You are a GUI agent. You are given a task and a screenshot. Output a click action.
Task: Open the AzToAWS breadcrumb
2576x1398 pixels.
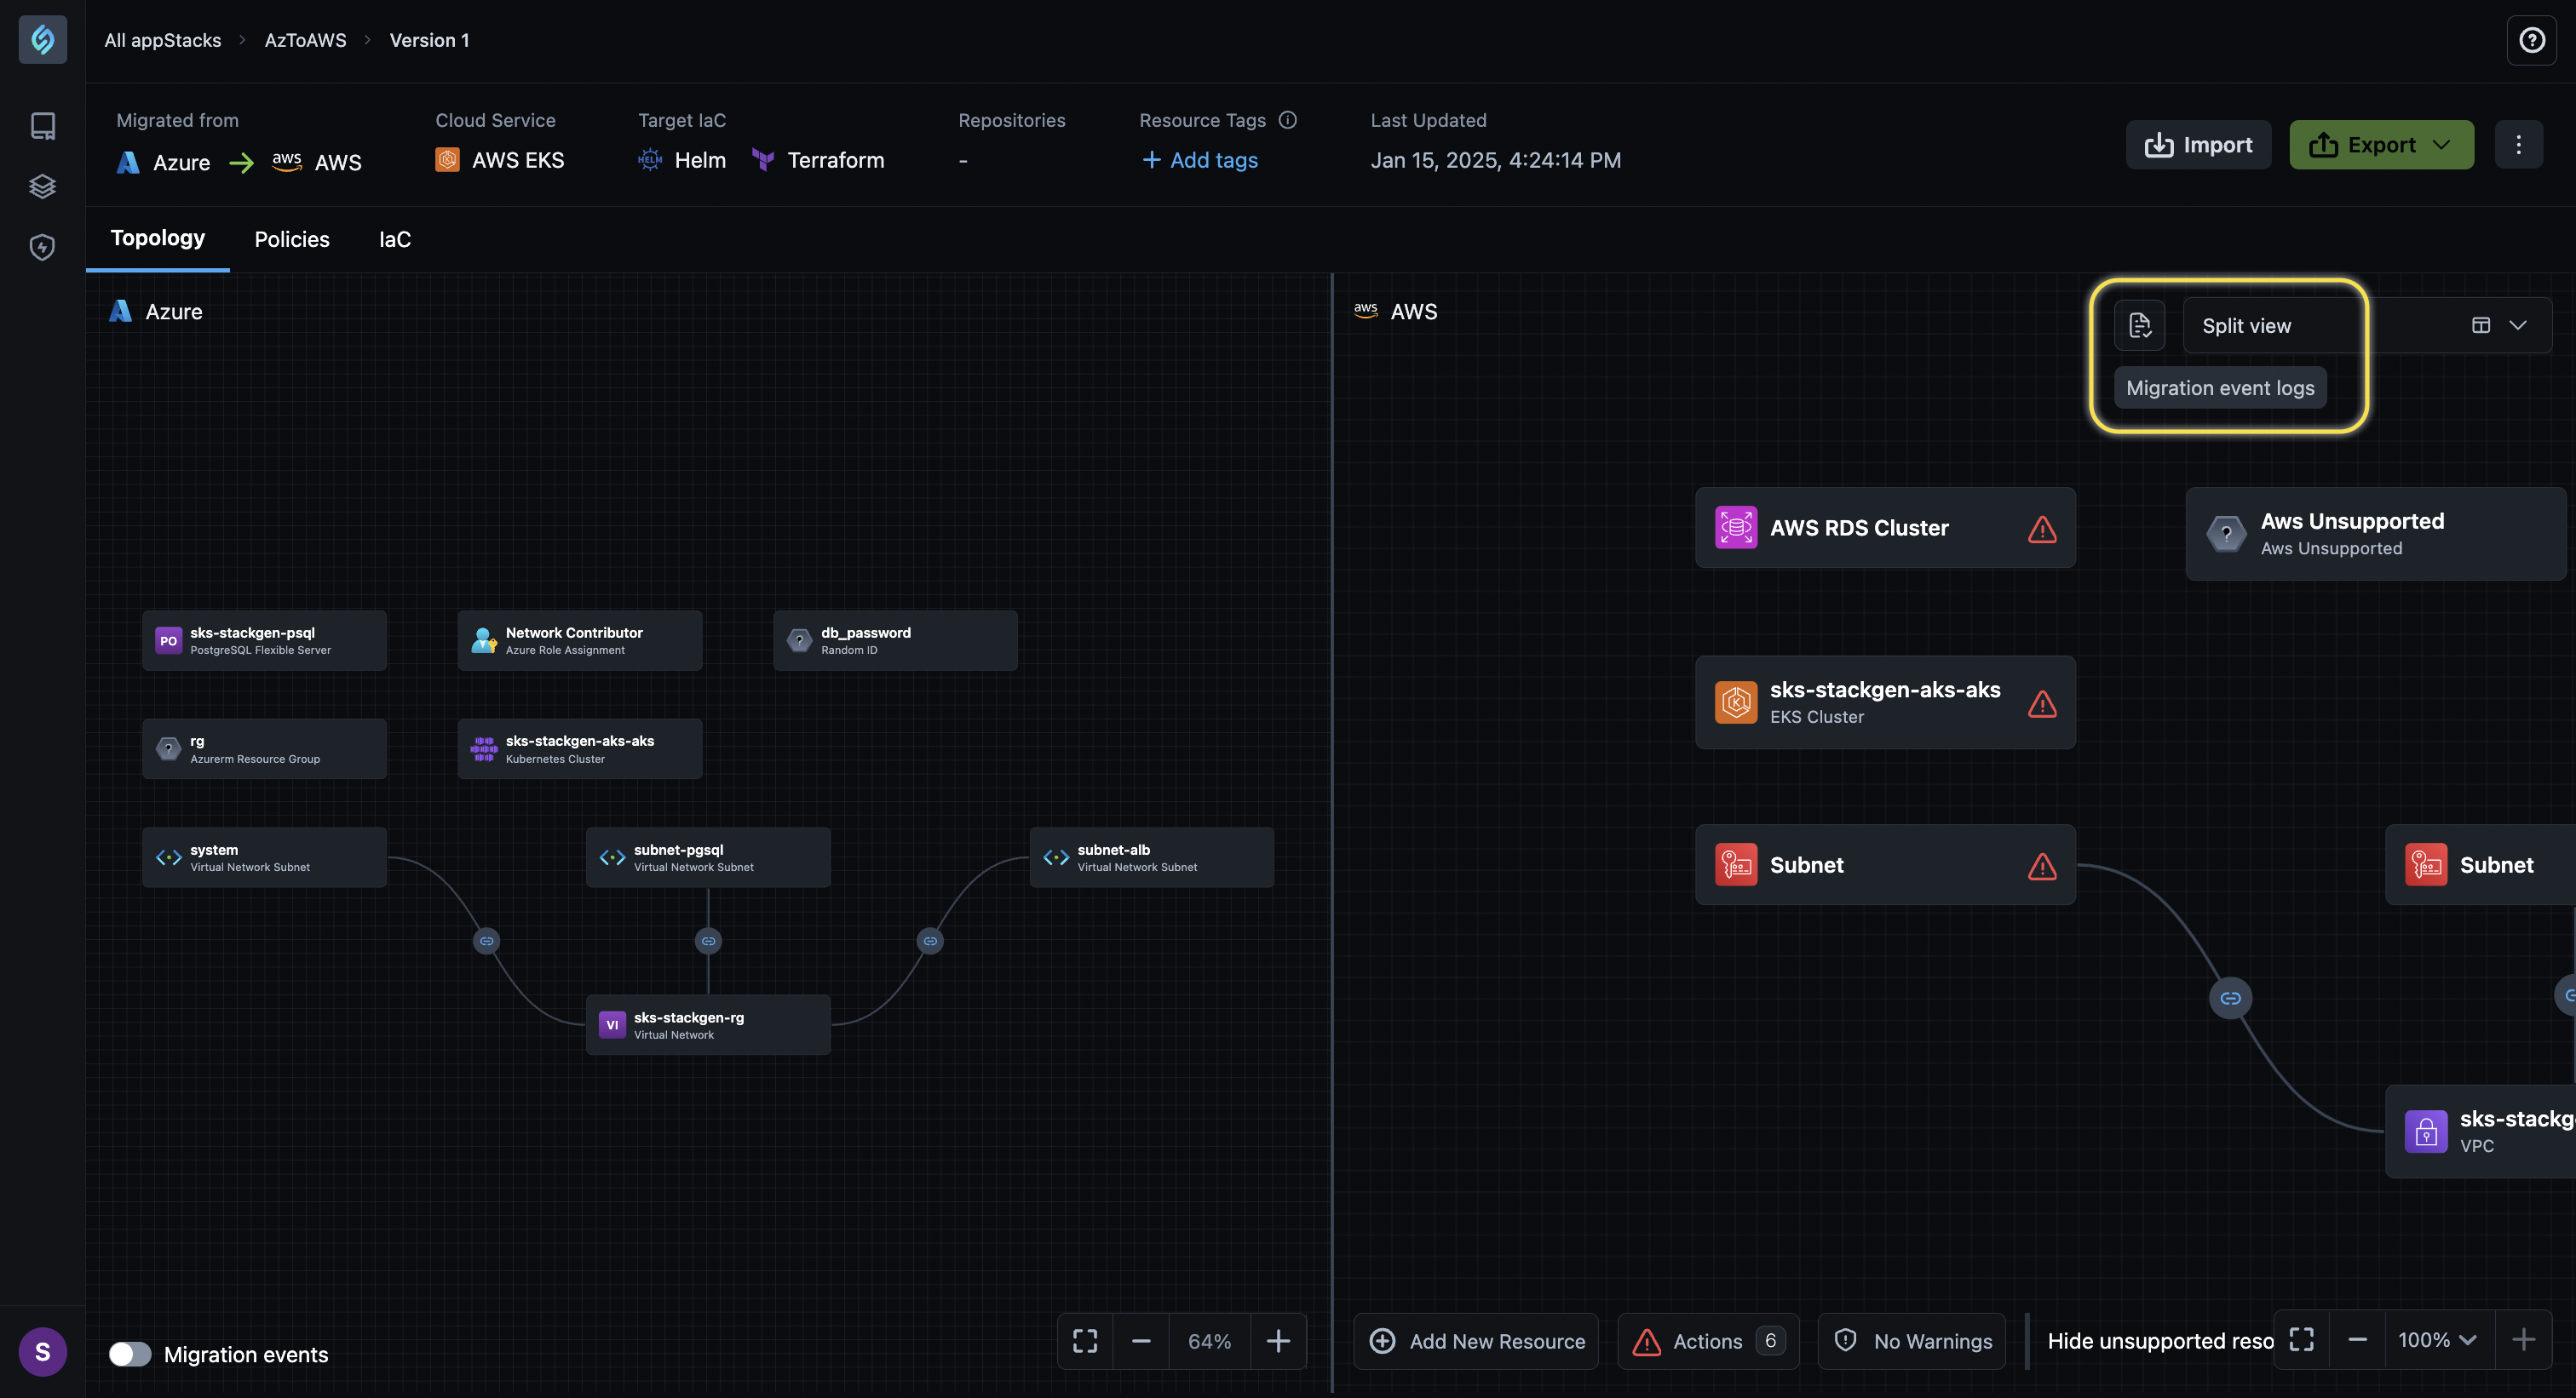[x=305, y=40]
